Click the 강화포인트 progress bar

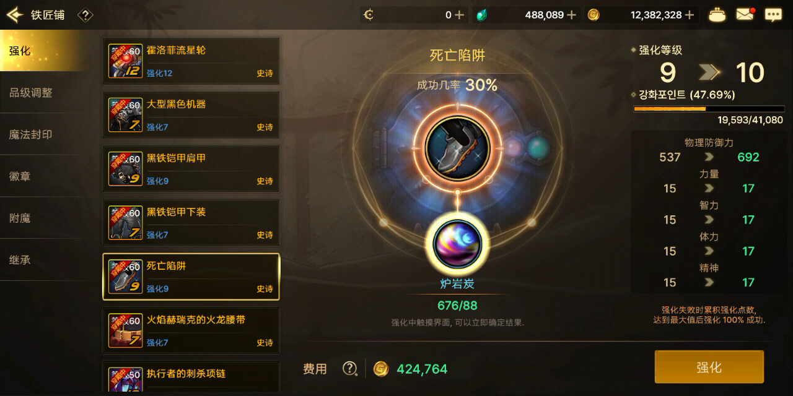708,108
